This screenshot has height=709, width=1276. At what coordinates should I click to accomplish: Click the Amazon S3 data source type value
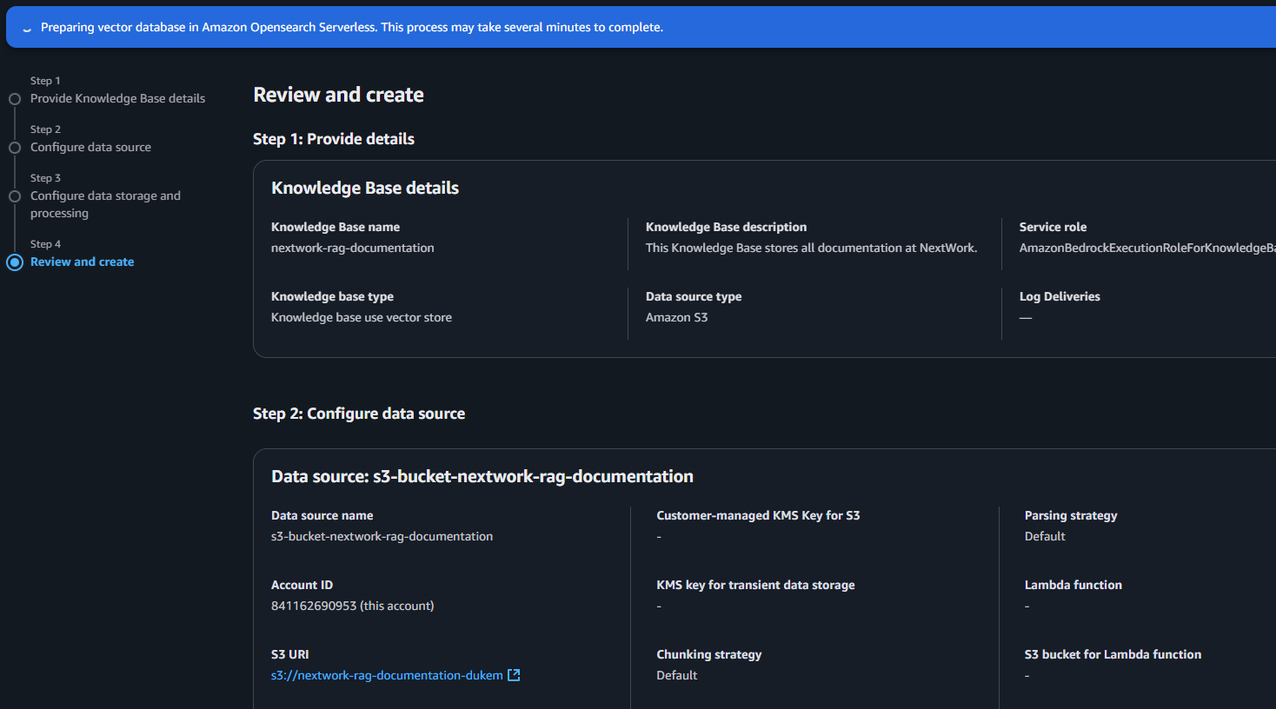(x=676, y=318)
